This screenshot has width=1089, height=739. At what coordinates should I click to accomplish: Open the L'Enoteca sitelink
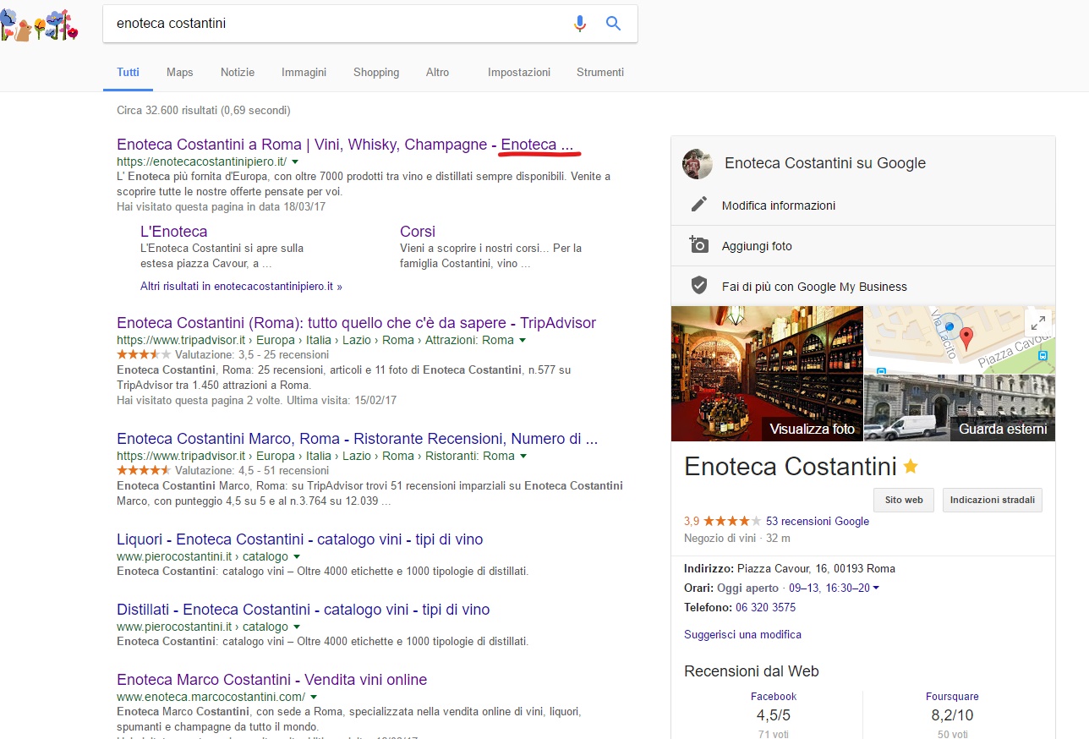click(x=173, y=231)
